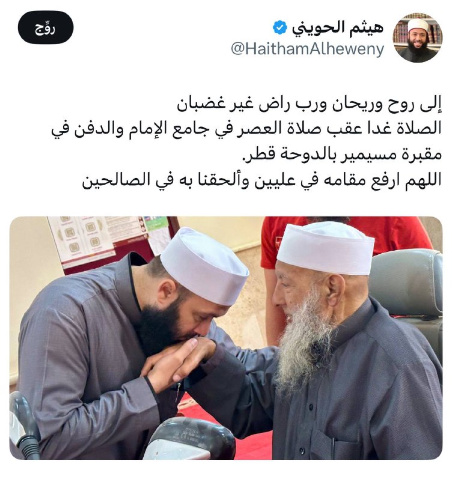Select the line mentioning مقبرة مسيمير بالدوحة
The width and height of the screenshot is (452, 481).
tap(342, 155)
